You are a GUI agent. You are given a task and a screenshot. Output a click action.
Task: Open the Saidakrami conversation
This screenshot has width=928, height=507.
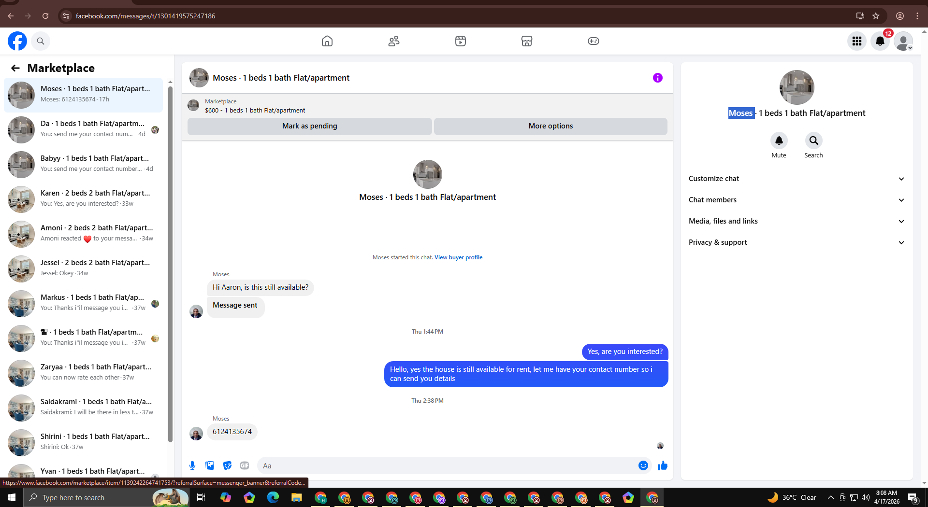(84, 408)
